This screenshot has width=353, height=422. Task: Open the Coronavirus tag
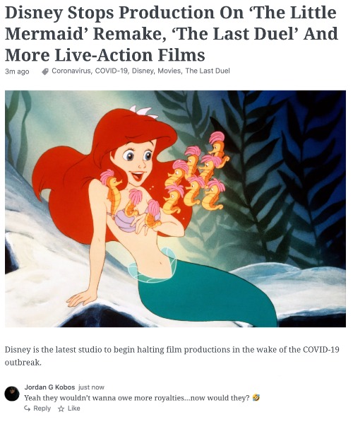(x=72, y=71)
